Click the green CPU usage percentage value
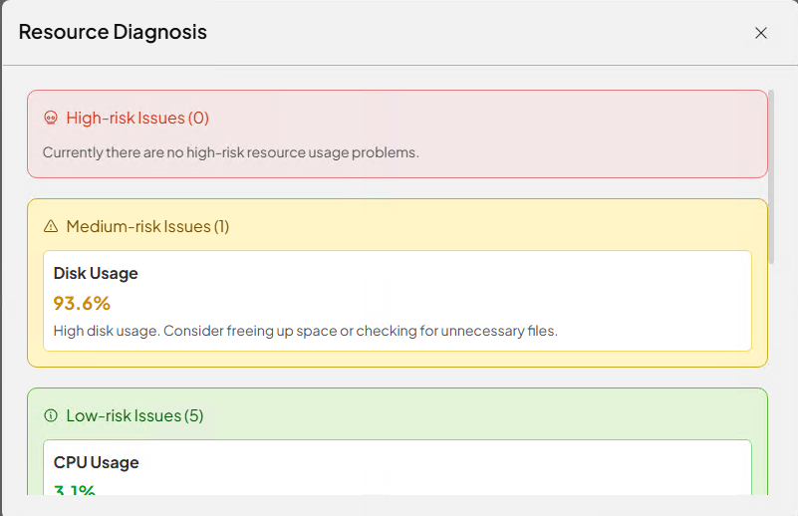The image size is (798, 516). pyautogui.click(x=75, y=488)
